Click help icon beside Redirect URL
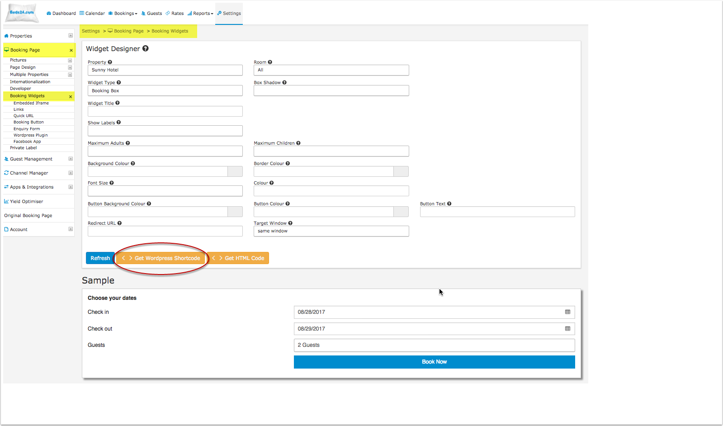The width and height of the screenshot is (723, 426). click(120, 223)
